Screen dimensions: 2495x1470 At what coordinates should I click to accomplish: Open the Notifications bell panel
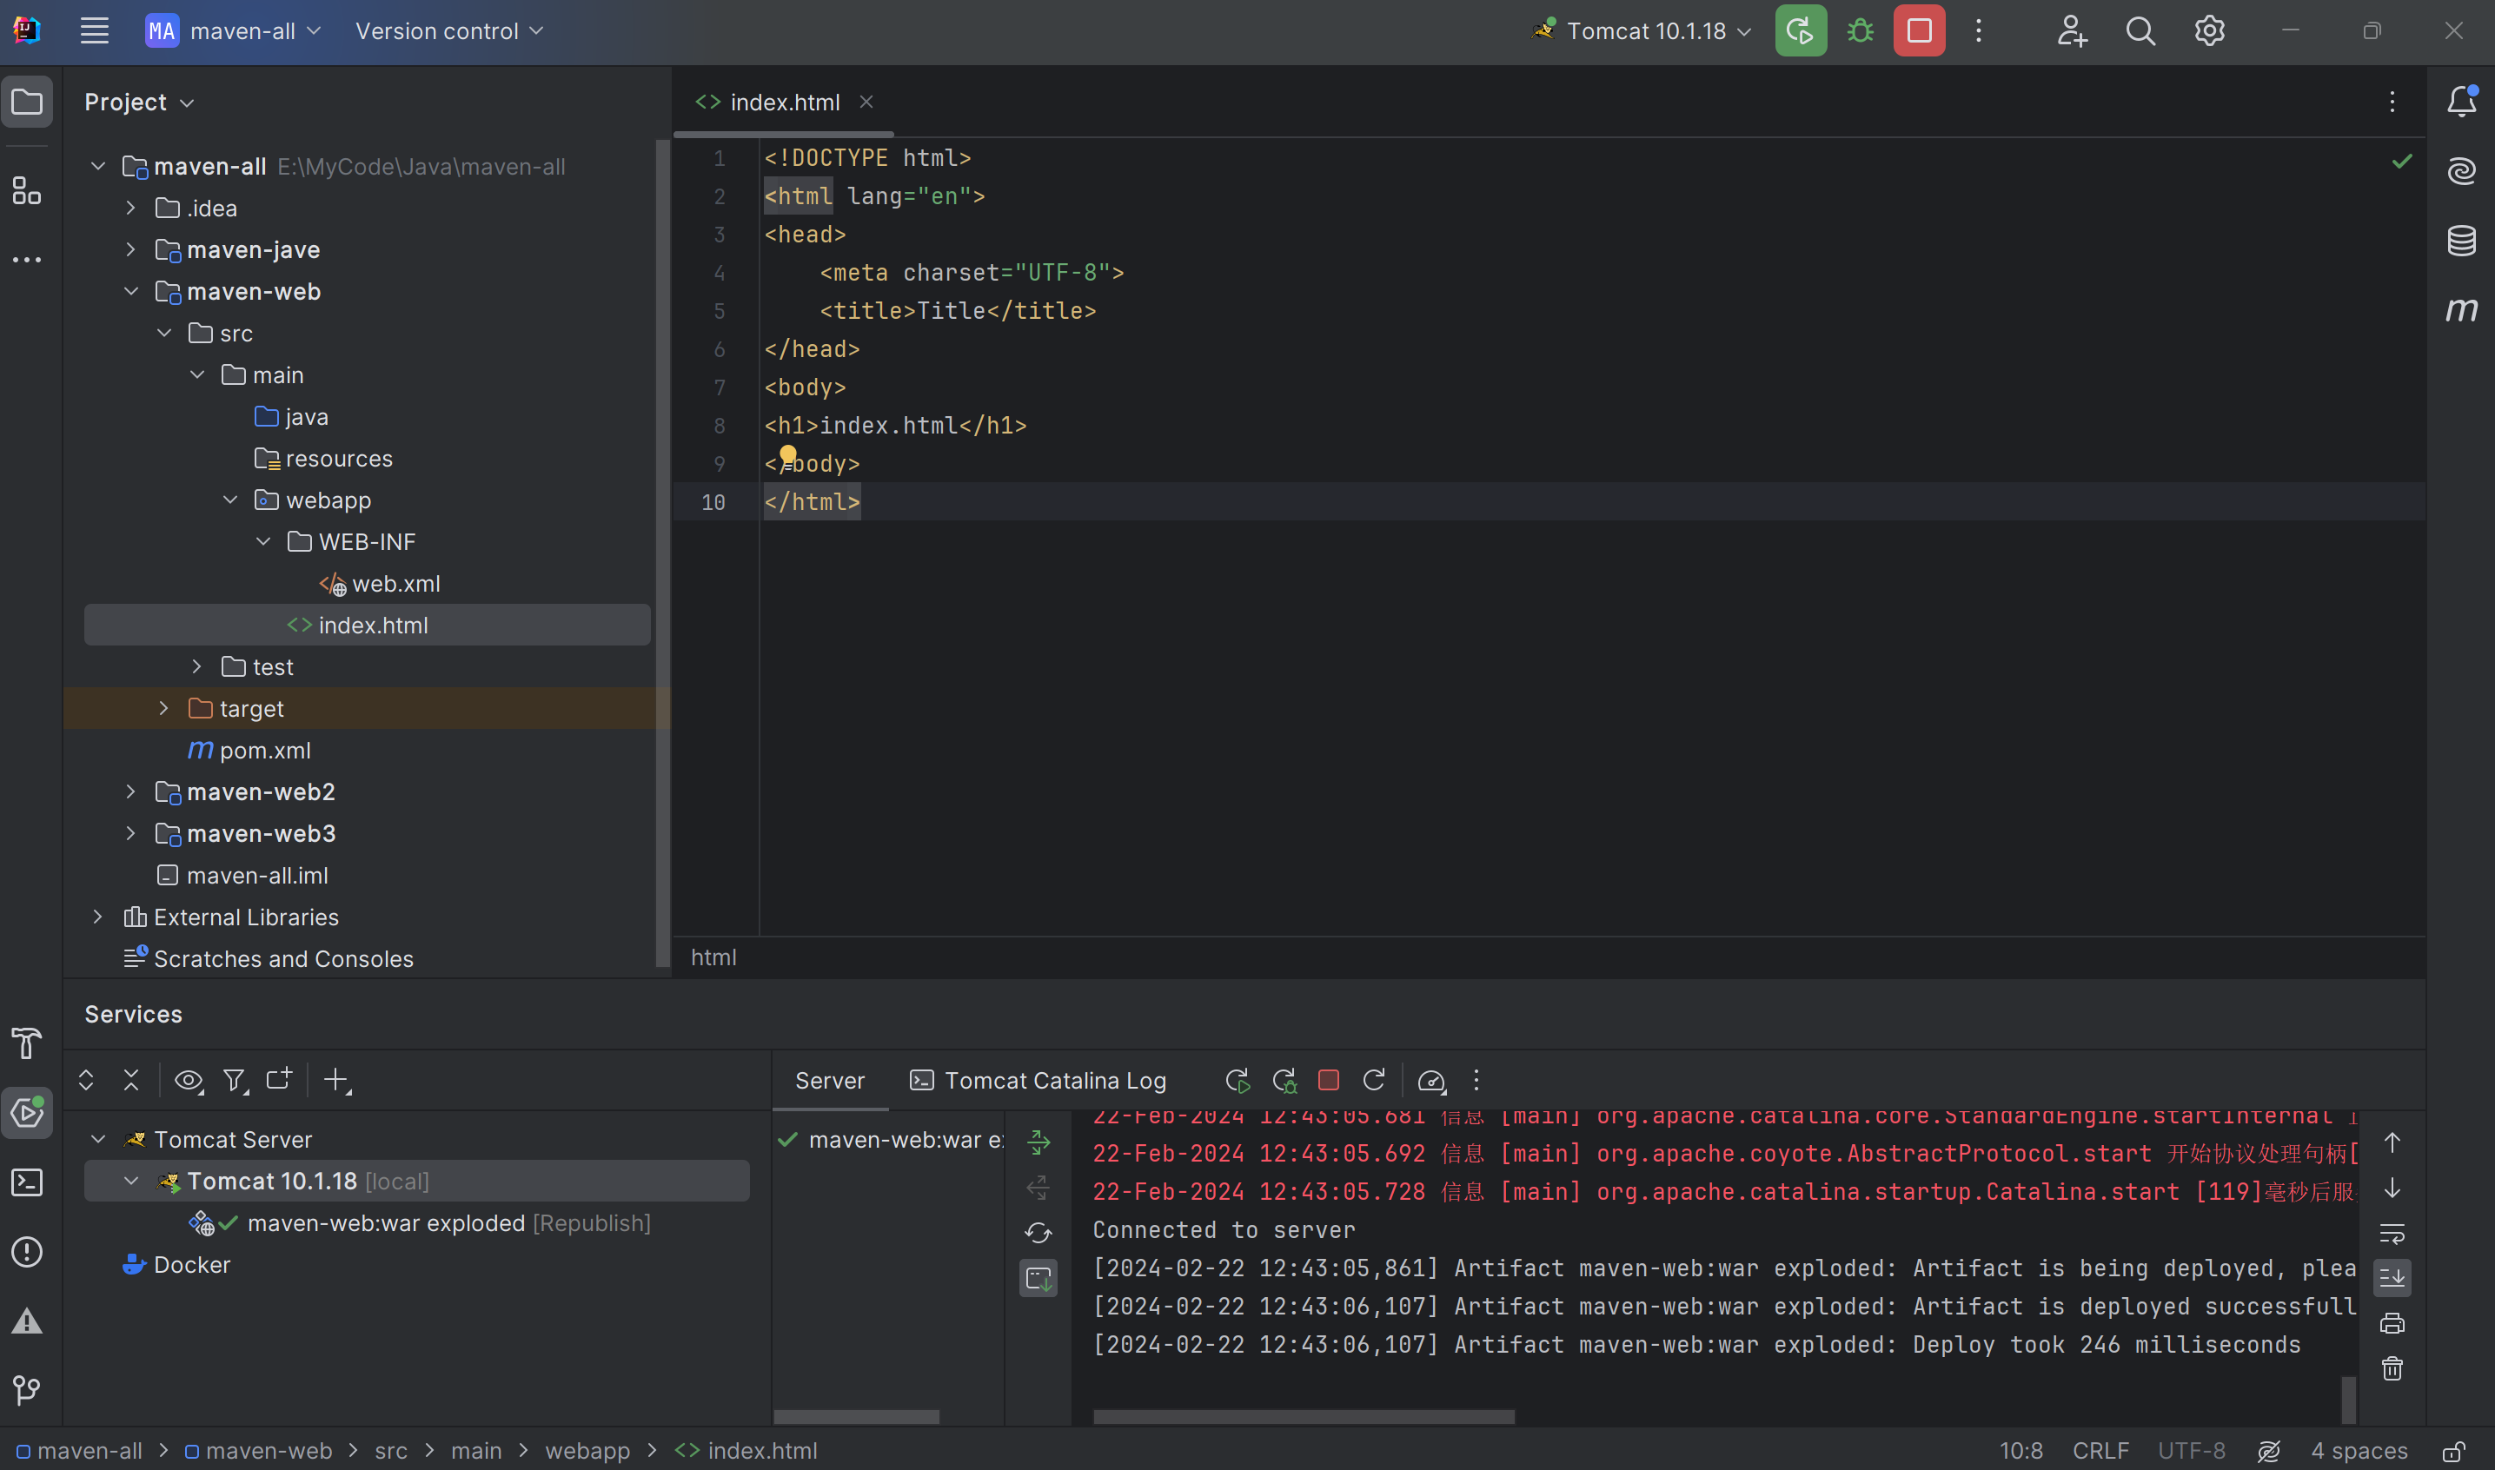(x=2461, y=102)
